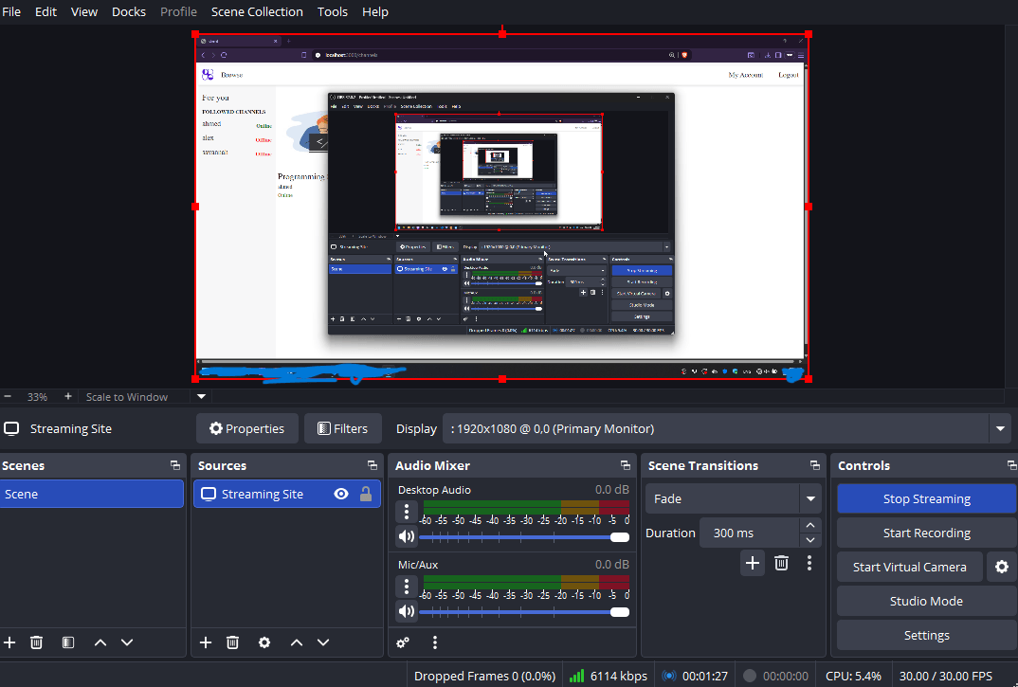Open Audio Mixer menu dots at bottom
The height and width of the screenshot is (687, 1018).
pyautogui.click(x=435, y=642)
